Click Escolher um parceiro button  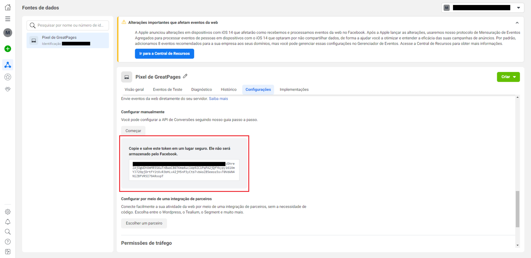(144, 223)
